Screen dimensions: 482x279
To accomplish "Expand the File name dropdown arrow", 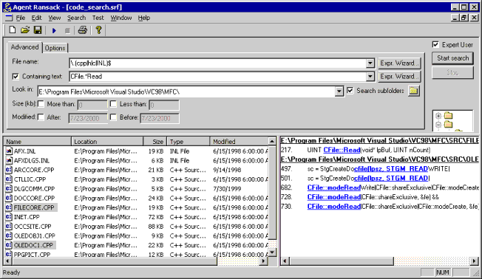I will 370,63.
